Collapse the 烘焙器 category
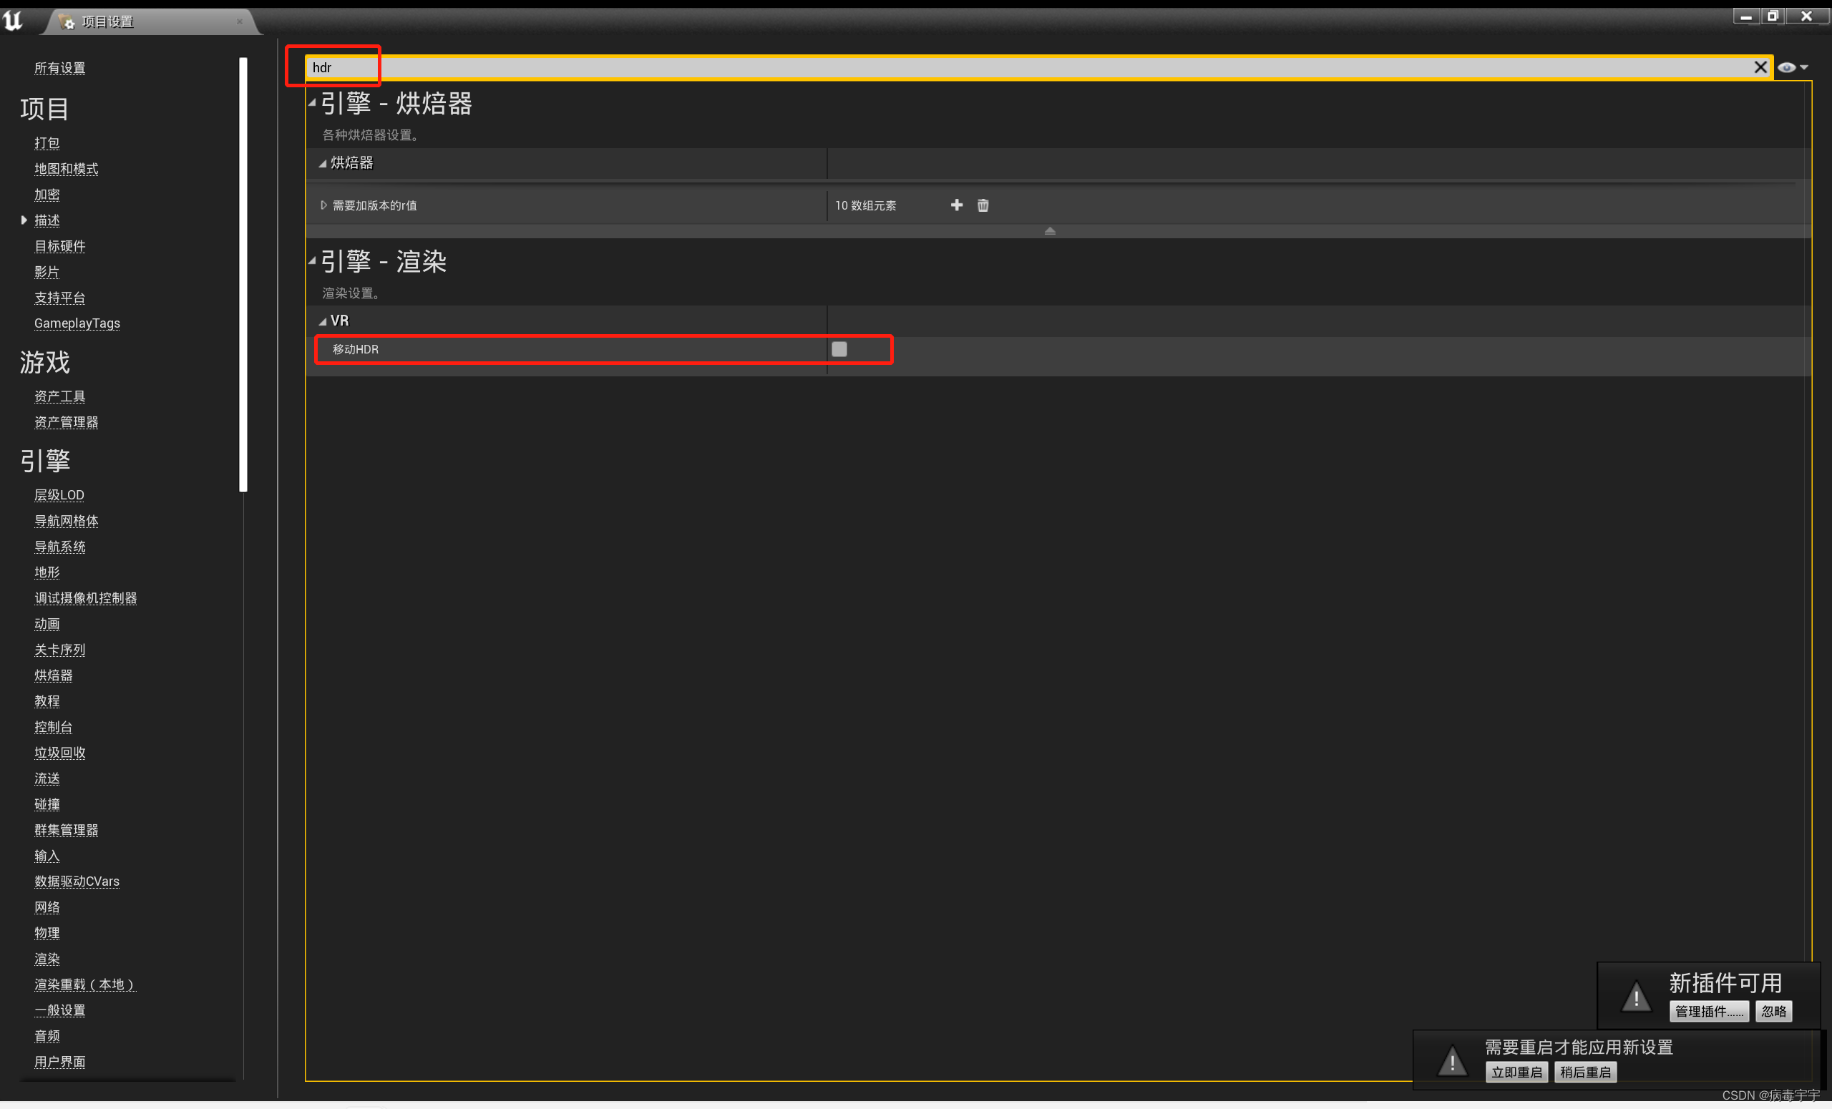 323,164
